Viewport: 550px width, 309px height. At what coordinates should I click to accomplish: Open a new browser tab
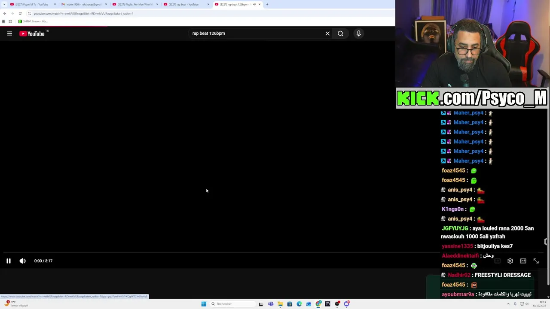[x=267, y=4]
